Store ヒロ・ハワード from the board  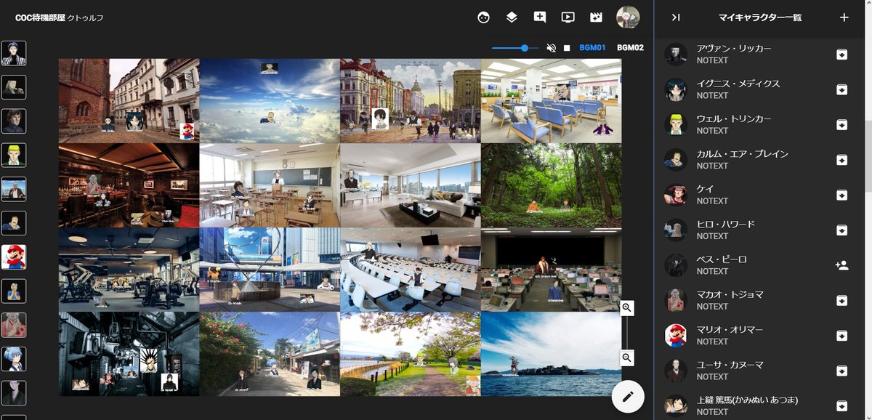point(841,230)
